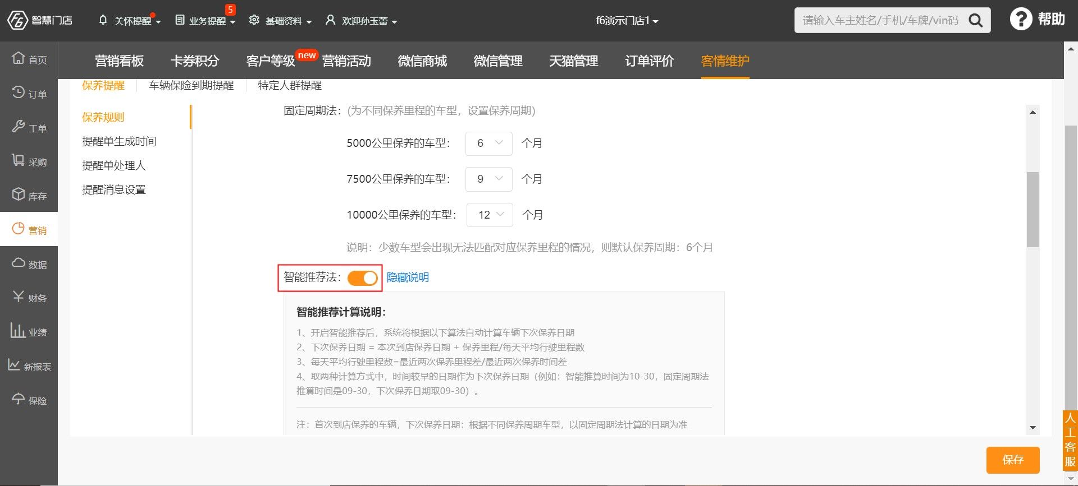Switch to the 卡券积分 tab

(x=195, y=61)
